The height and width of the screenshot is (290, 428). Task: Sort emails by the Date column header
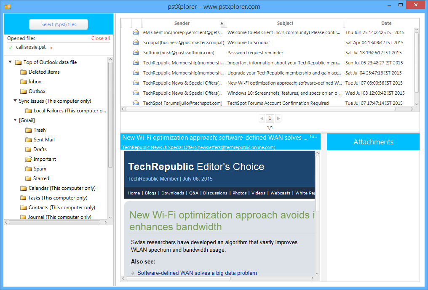coord(386,23)
